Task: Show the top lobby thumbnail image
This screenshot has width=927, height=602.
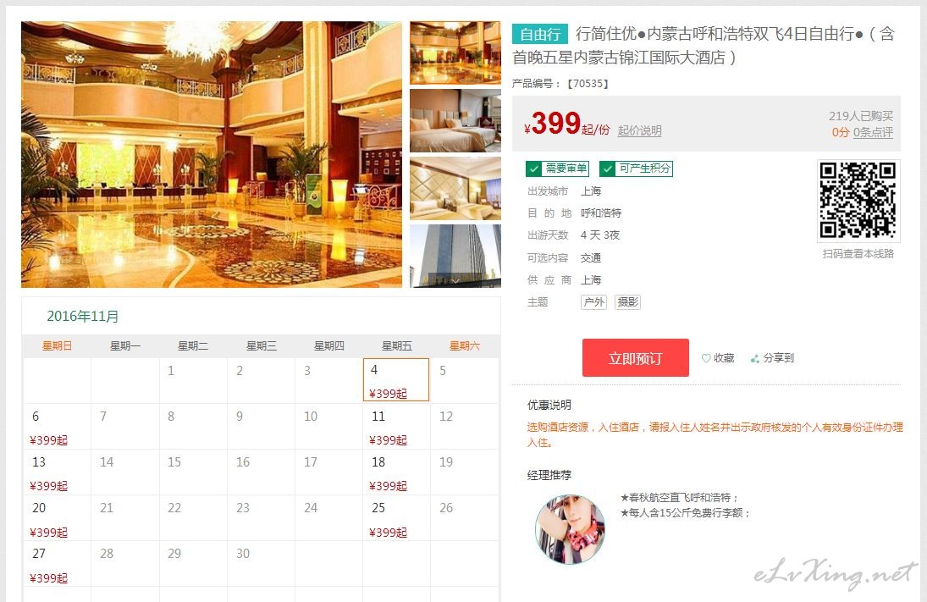Action: pyautogui.click(x=455, y=53)
